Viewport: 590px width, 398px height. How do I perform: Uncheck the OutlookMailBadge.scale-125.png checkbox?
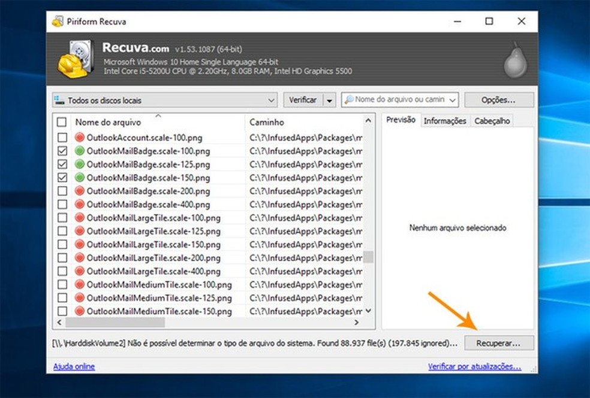[x=62, y=164]
